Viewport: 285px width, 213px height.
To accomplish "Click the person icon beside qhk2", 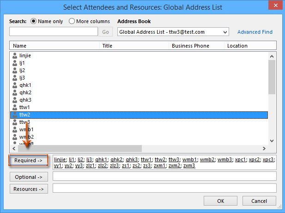I will 15,92.
